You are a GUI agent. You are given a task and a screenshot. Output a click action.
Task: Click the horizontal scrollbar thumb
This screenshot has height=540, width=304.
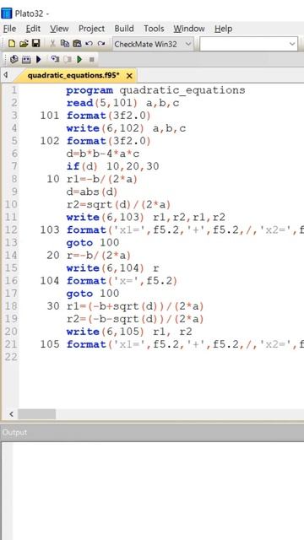coord(36,414)
